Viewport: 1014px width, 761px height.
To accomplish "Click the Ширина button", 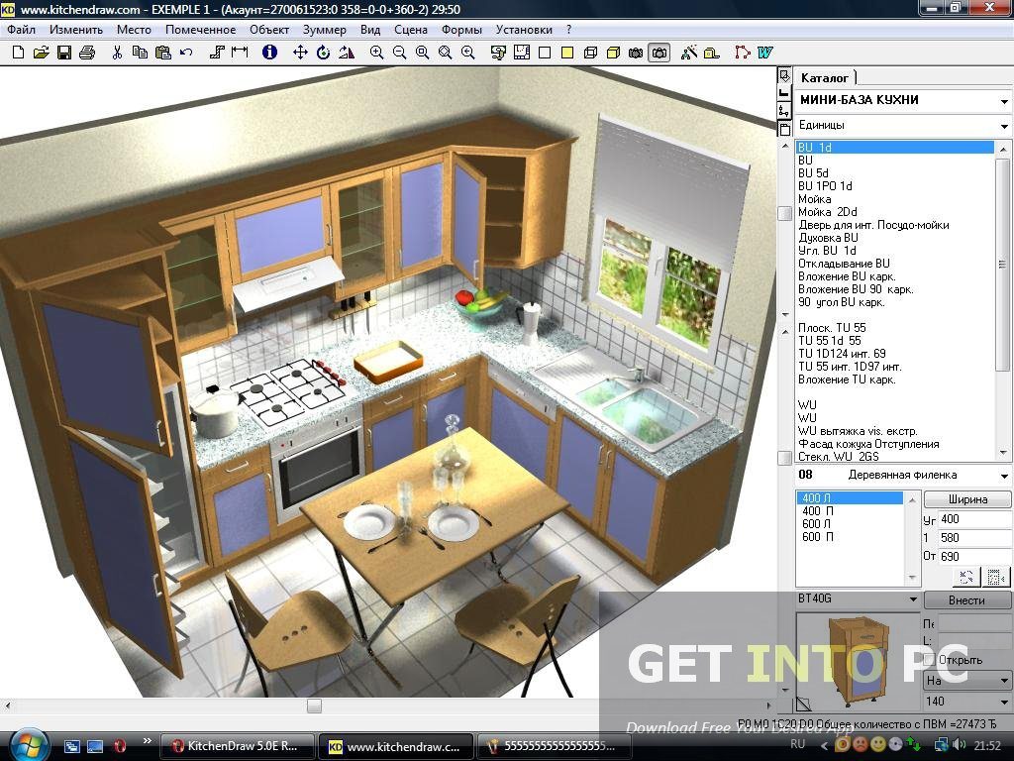I will 966,499.
